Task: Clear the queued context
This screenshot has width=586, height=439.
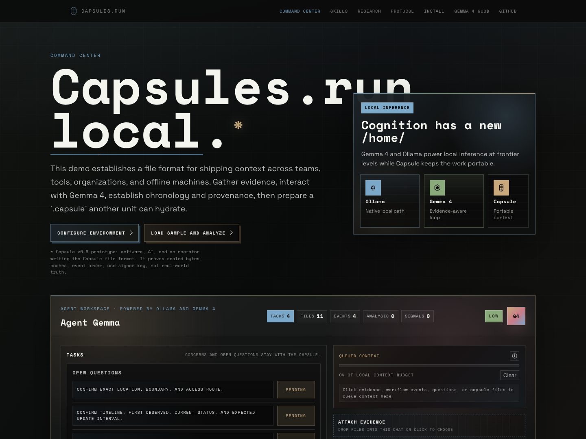Action: pyautogui.click(x=509, y=375)
